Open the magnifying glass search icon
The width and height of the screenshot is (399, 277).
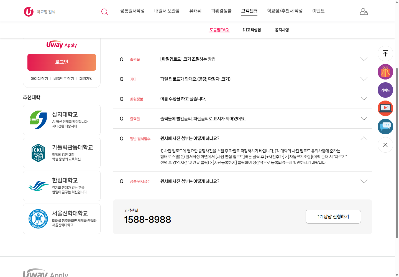coord(104,12)
